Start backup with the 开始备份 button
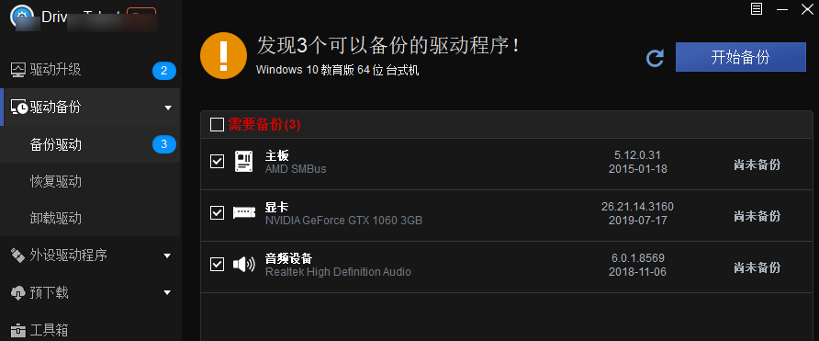This screenshot has height=341, width=819. tap(741, 57)
